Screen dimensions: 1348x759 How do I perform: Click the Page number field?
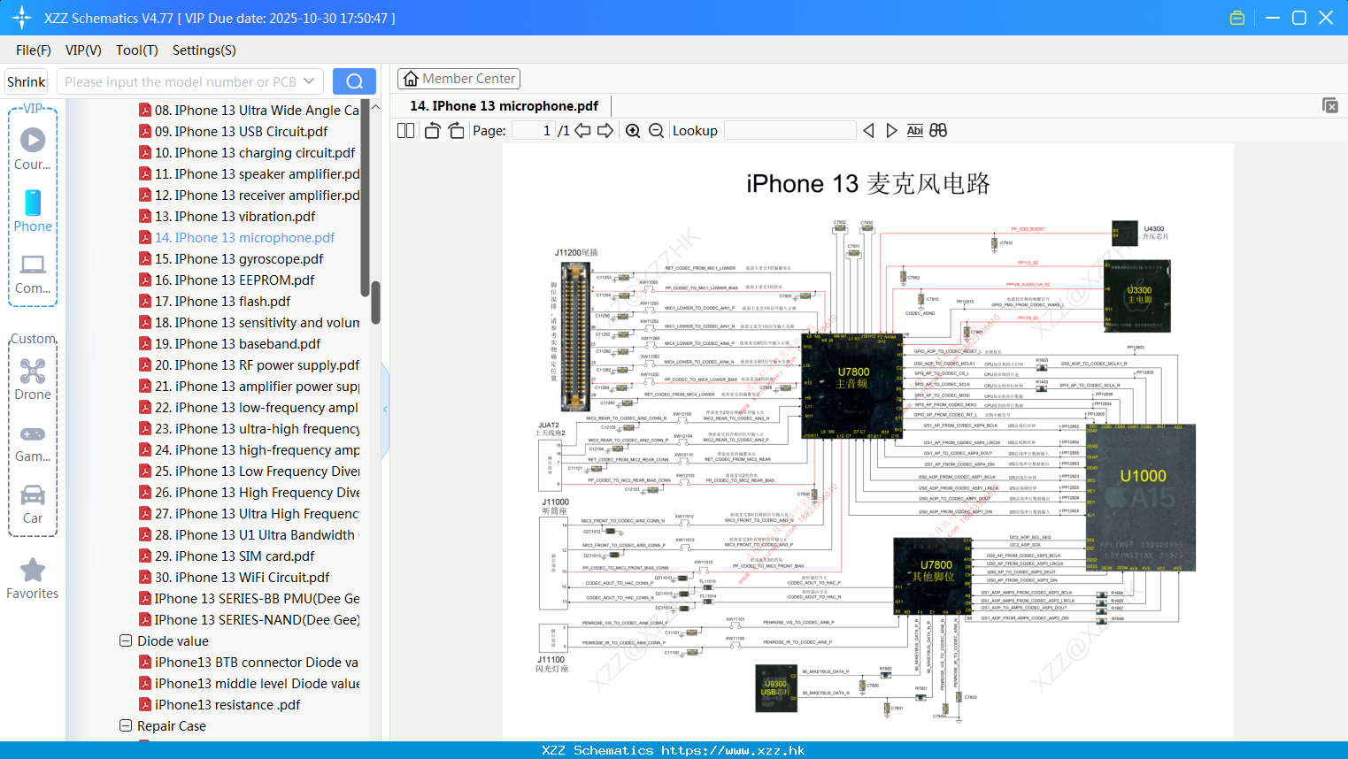pyautogui.click(x=533, y=130)
